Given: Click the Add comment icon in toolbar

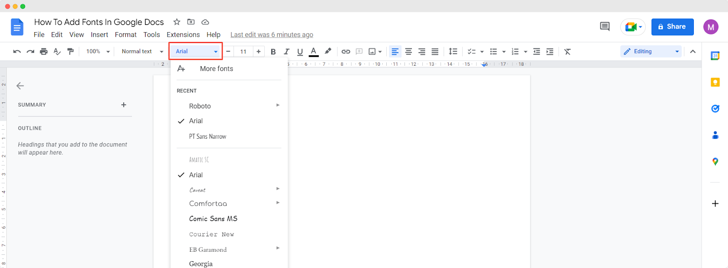Looking at the screenshot, I should (359, 52).
